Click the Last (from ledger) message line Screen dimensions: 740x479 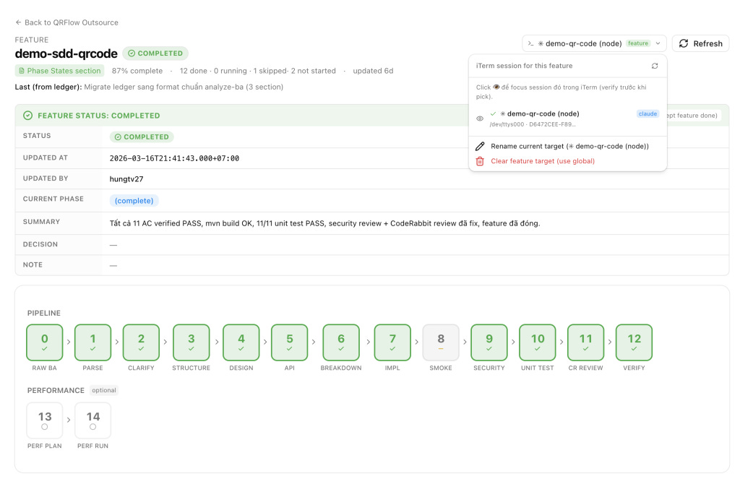coord(149,87)
